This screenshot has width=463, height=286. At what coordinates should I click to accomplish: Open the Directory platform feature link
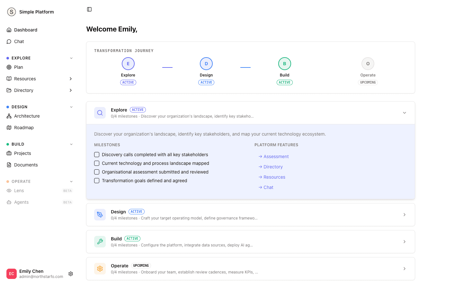point(271,167)
